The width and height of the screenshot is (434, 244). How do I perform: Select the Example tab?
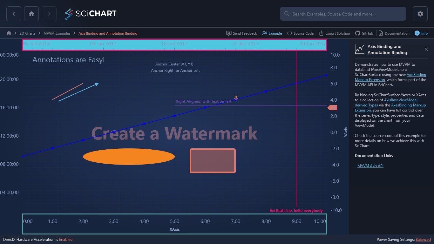point(272,33)
